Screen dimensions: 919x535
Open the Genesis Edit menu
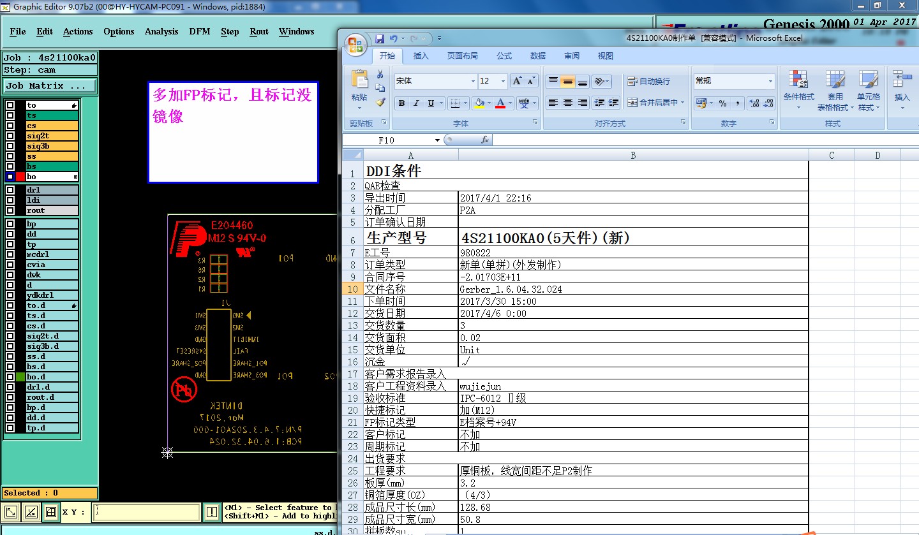[x=45, y=31]
